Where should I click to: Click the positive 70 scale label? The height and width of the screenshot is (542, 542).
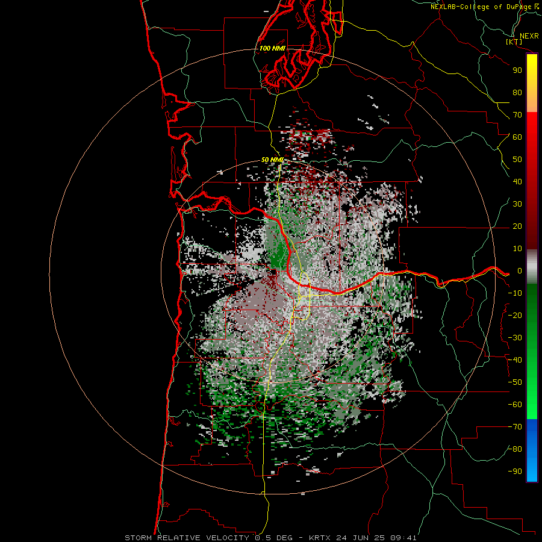click(517, 115)
